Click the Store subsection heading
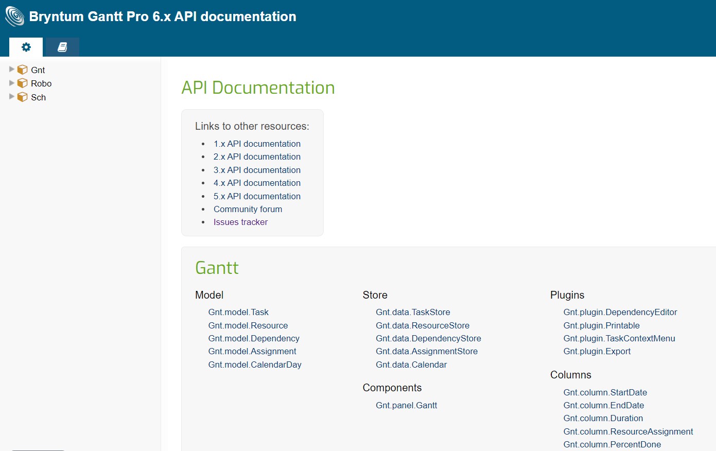The width and height of the screenshot is (716, 451). click(x=375, y=295)
